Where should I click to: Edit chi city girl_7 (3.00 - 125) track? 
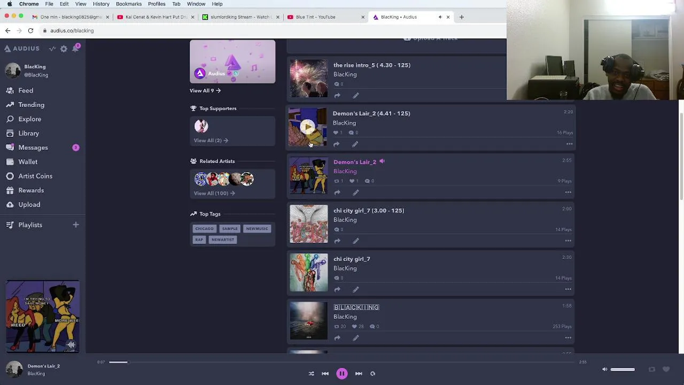click(x=355, y=241)
